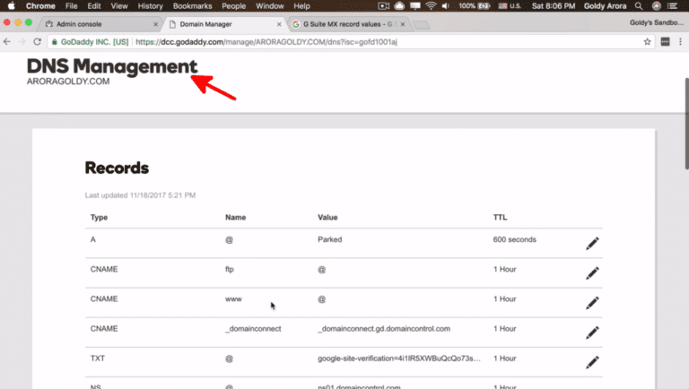This screenshot has width=689, height=389.
Task: Click the Parked value cell
Action: point(330,239)
